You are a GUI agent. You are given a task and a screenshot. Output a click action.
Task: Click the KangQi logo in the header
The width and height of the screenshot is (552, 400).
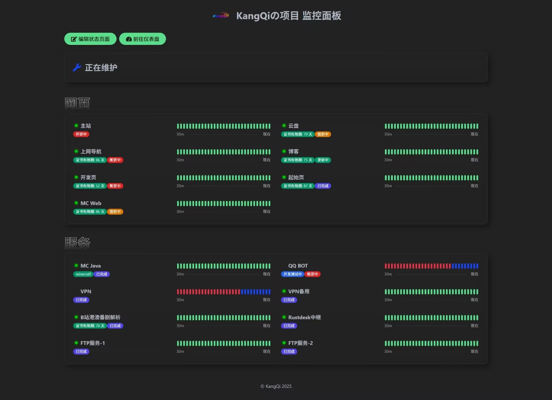coord(221,16)
